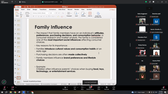168x94 pixels.
Task: Click Accessibility: Investigate in status bar
Action: 49,84
